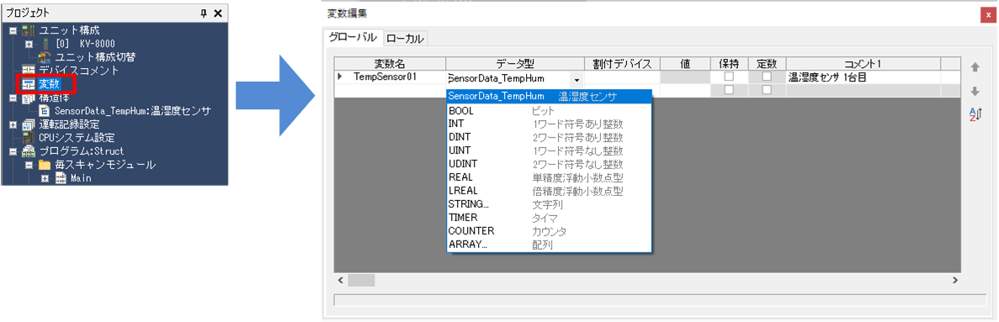This screenshot has width=999, height=322.
Task: Choose REAL data type
Action: click(550, 177)
